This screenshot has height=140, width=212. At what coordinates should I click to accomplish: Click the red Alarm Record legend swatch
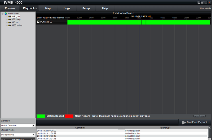tap(69, 116)
